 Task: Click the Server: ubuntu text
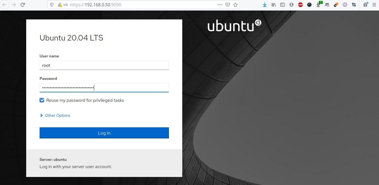[x=53, y=159]
